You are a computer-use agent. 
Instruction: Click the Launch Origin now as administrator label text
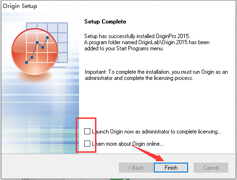[157, 132]
